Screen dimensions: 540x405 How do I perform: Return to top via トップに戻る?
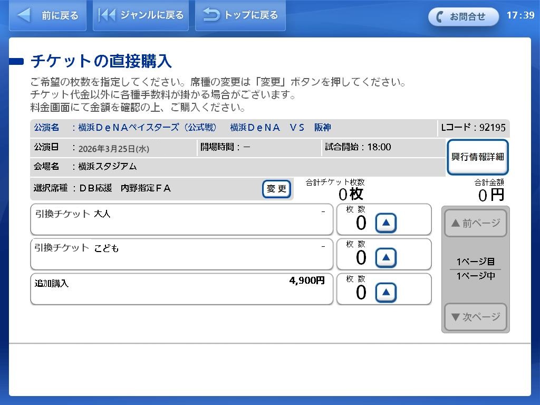coord(240,15)
